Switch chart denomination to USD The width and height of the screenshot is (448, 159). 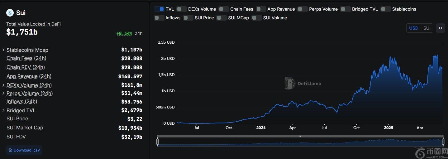click(x=413, y=28)
